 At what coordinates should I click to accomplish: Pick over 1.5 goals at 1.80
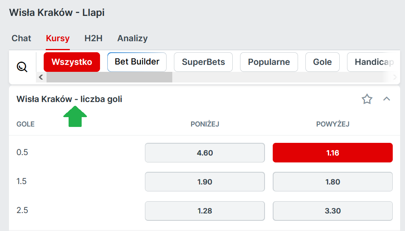click(332, 182)
